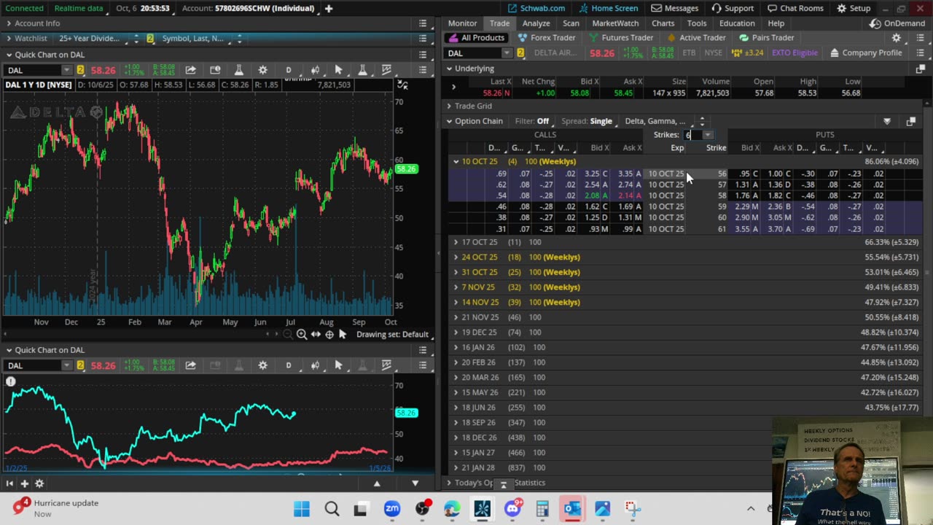The width and height of the screenshot is (933, 525).
Task: Expand the 17 OCT 25 expiration row
Action: (x=456, y=242)
